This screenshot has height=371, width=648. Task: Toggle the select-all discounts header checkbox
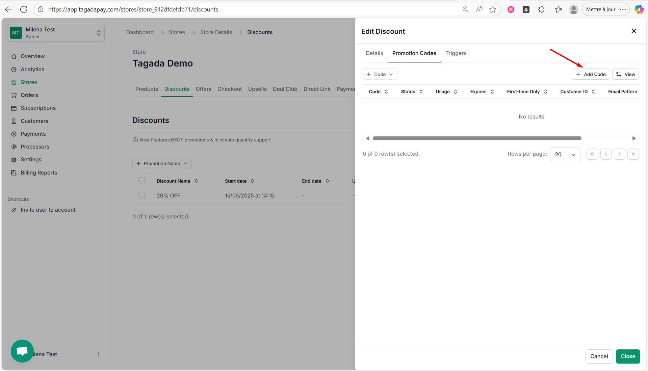(x=141, y=181)
